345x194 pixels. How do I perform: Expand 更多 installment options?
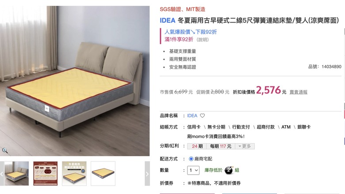click(245, 146)
